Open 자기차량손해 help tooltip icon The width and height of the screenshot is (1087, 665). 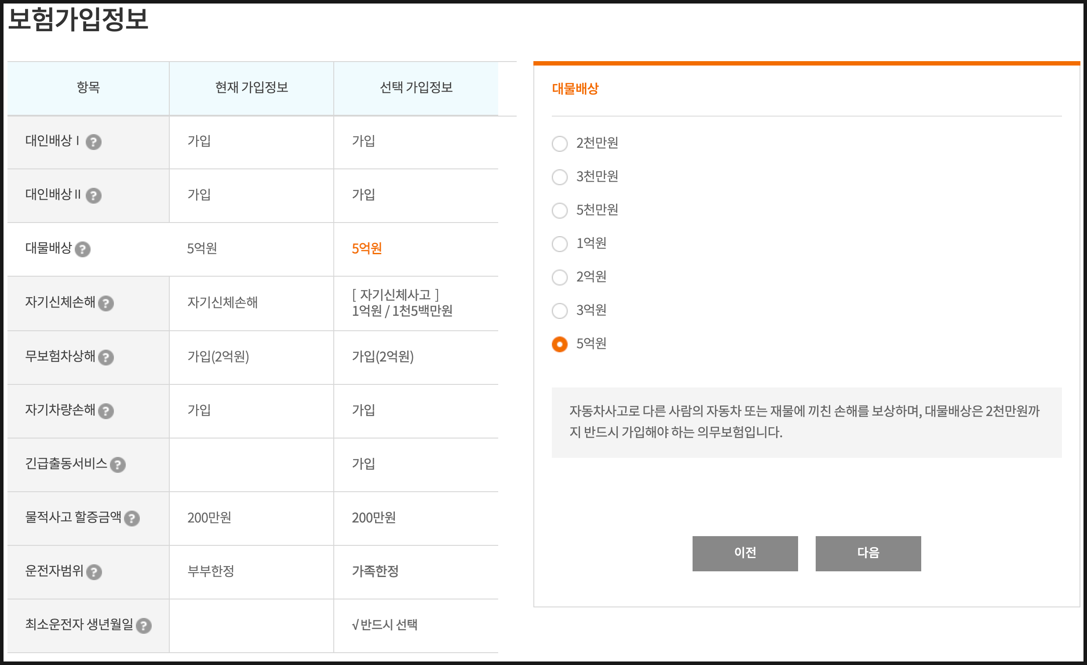click(x=106, y=411)
